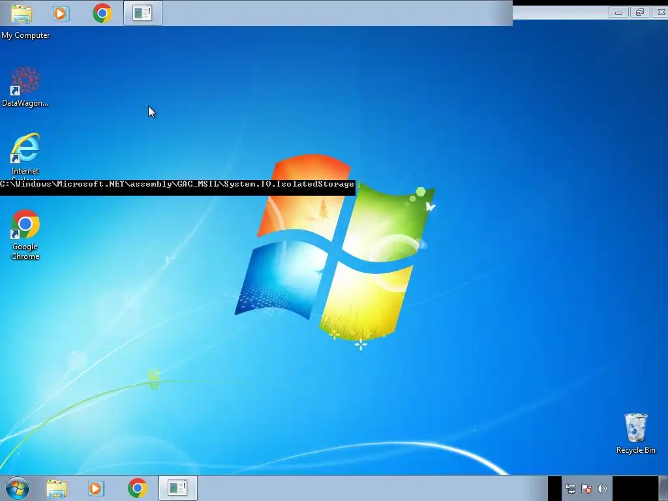The image size is (668, 501).
Task: Open Windows Explorer from the bottom taskbar
Action: 57,488
